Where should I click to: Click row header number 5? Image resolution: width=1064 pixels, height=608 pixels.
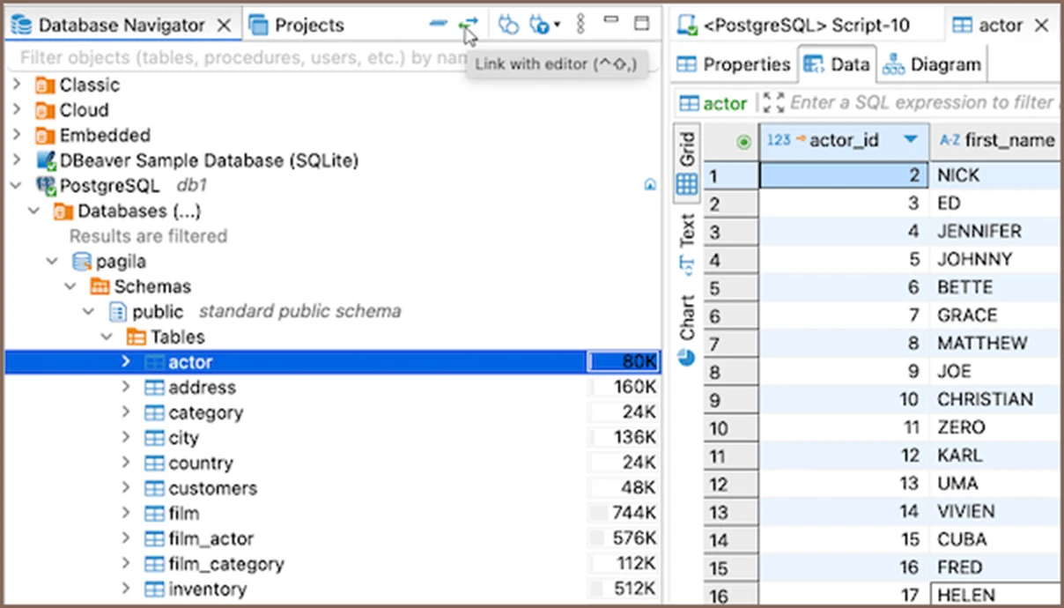pos(731,288)
